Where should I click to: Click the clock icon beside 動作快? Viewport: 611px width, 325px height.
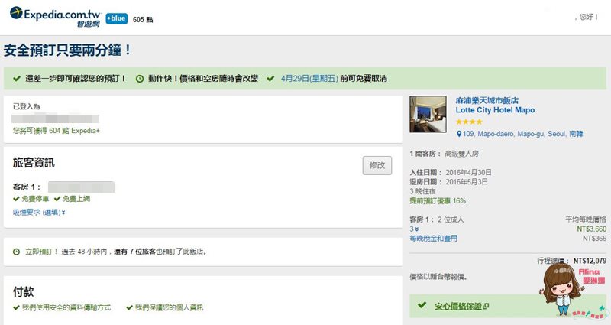pyautogui.click(x=140, y=79)
